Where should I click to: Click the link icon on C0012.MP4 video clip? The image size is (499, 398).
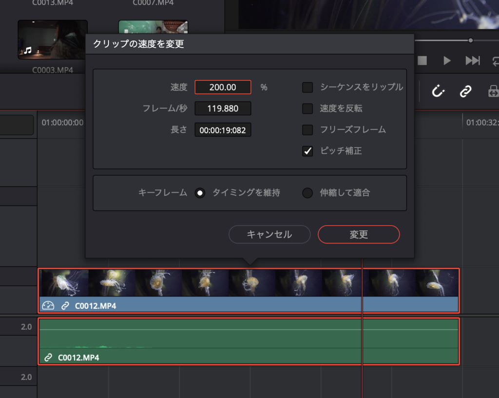click(x=65, y=306)
